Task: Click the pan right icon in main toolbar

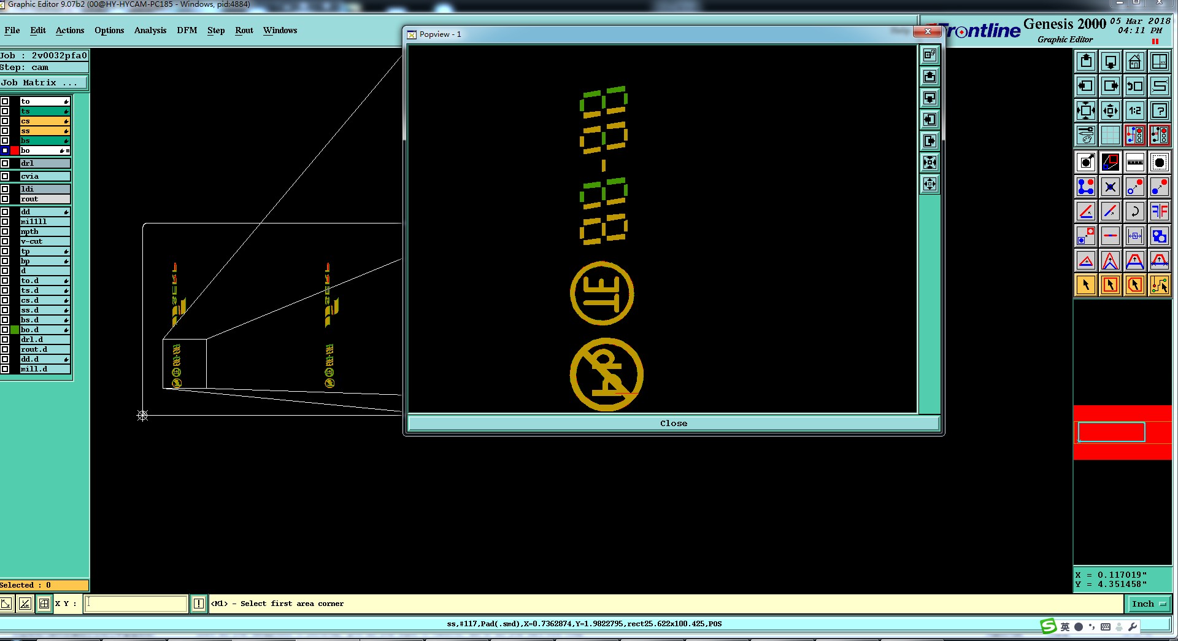Action: click(x=1111, y=86)
